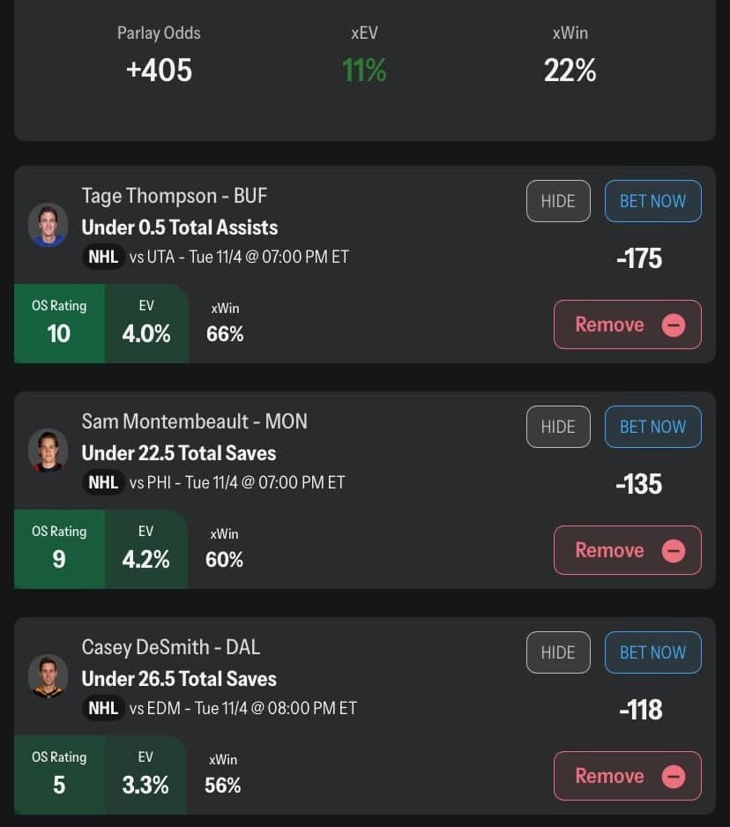Click minus icon on Tage Thompson's Remove
Image resolution: width=730 pixels, height=827 pixels.
[x=673, y=324]
